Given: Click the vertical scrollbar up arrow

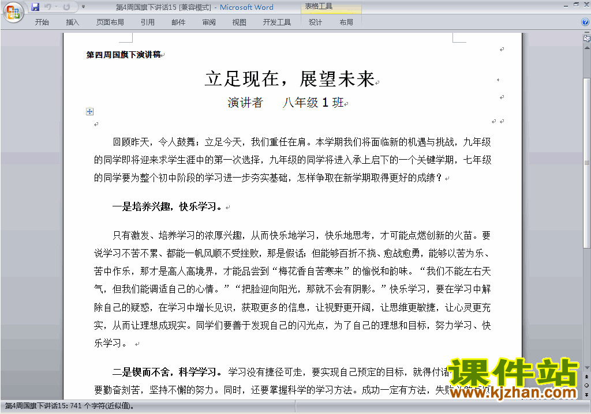Looking at the screenshot, I should coord(587,48).
